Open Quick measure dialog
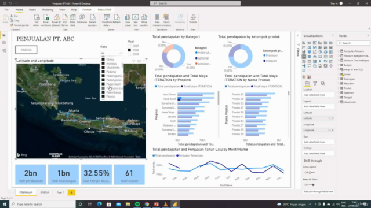Image resolution: width=371 pixels, height=208 pixels. [x=166, y=20]
